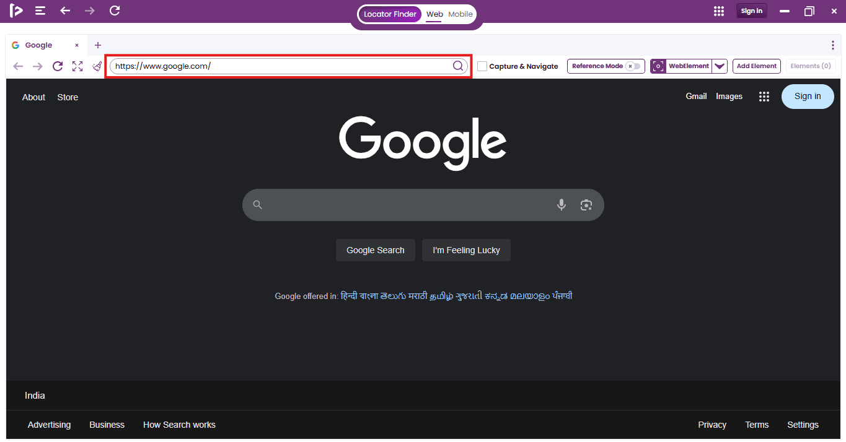Open the Store link

(68, 97)
